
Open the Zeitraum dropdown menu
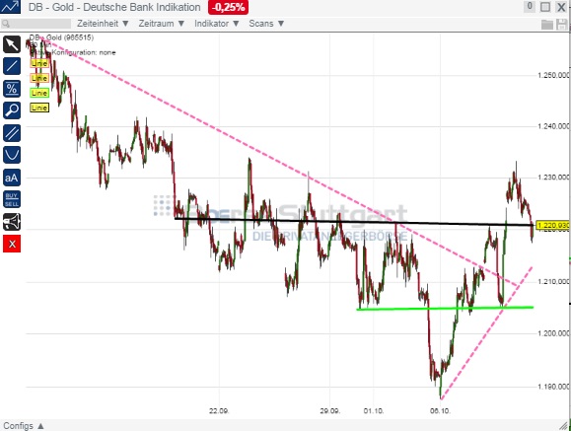coord(162,24)
